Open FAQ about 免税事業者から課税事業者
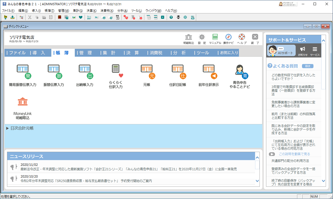This screenshot has width=333, height=199. click(x=293, y=104)
